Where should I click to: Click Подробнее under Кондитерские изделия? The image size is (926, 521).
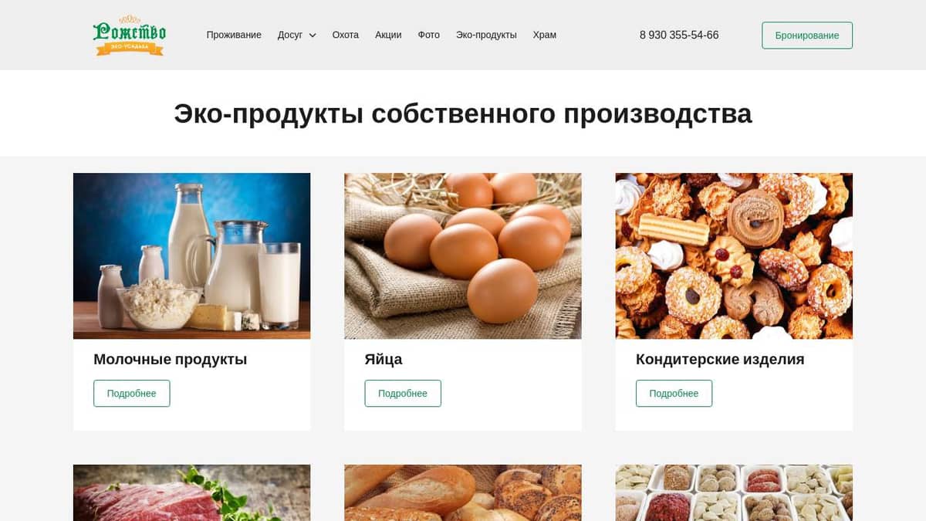[674, 394]
